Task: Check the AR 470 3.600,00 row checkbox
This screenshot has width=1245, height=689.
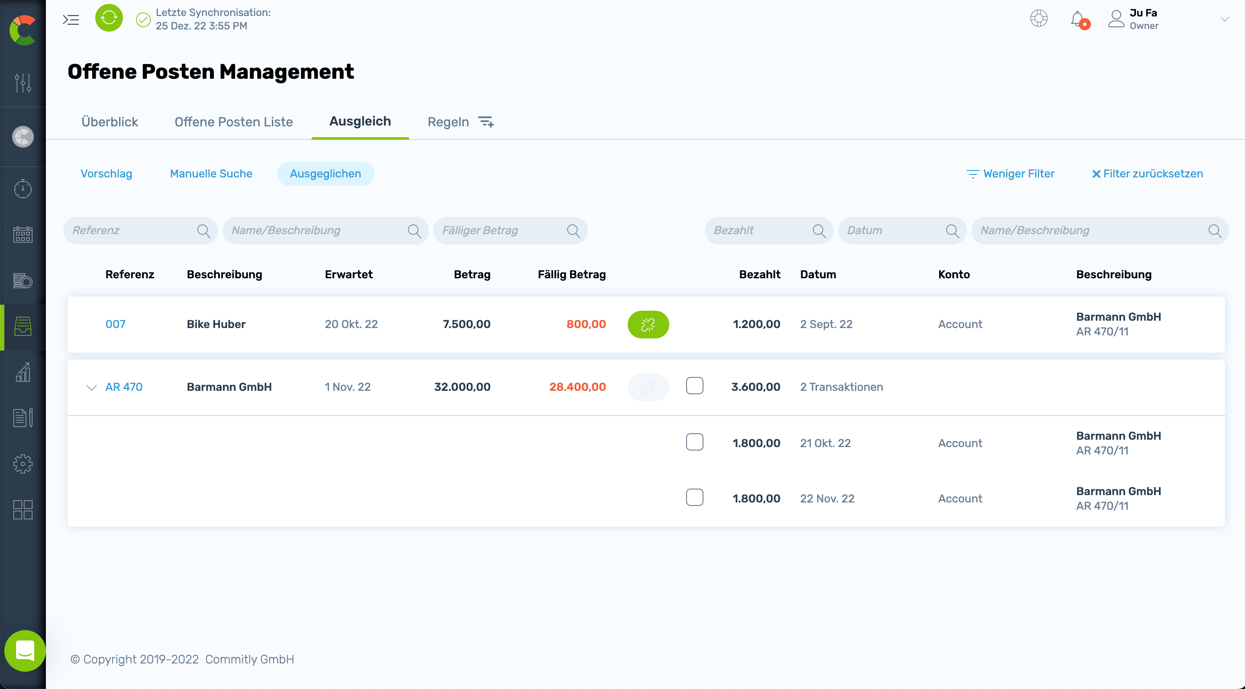Action: click(694, 386)
